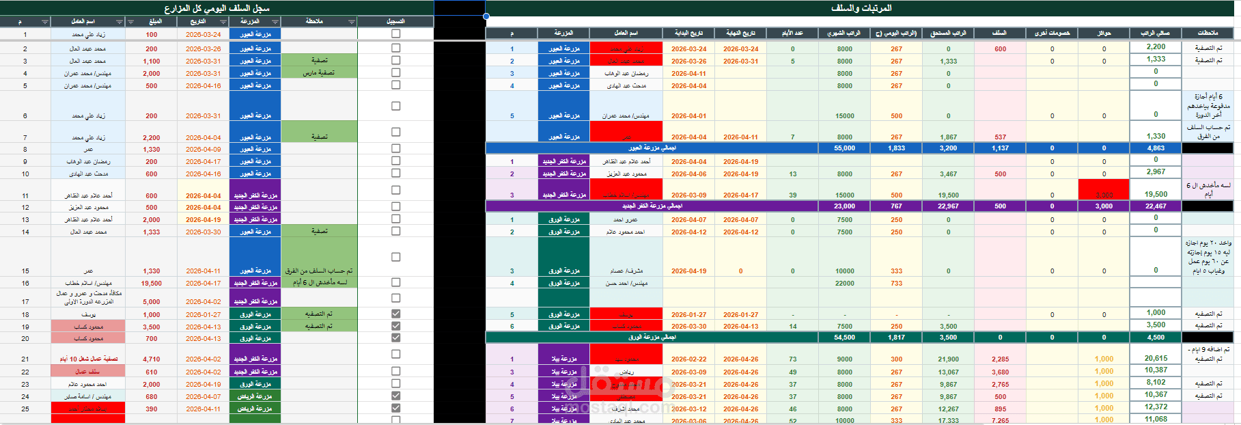Select the total row label اجمالي مزرعة العبور

point(652,148)
